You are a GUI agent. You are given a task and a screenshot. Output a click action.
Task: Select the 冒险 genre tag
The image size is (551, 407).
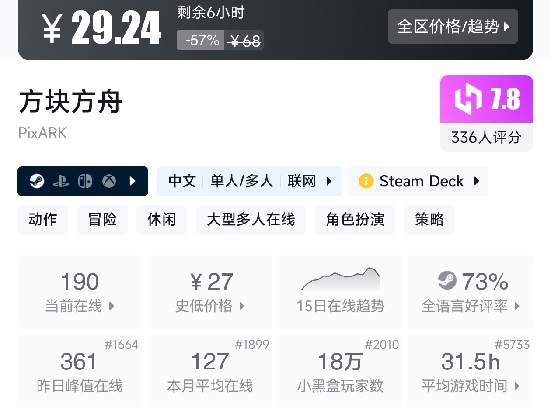102,219
